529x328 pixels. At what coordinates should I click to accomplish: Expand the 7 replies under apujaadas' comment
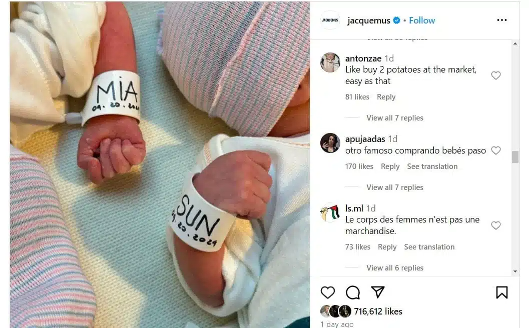[395, 187]
